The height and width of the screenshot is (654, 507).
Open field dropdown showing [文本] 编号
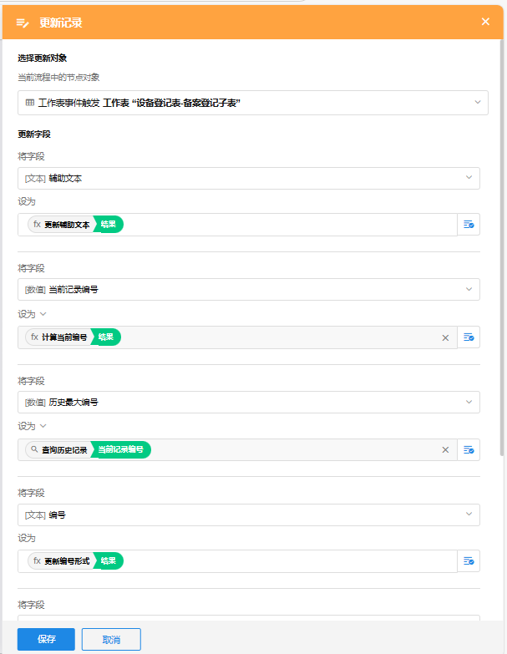point(249,515)
